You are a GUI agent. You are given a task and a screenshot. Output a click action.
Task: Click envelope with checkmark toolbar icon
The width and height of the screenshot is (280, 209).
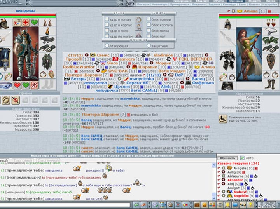(x=155, y=205)
